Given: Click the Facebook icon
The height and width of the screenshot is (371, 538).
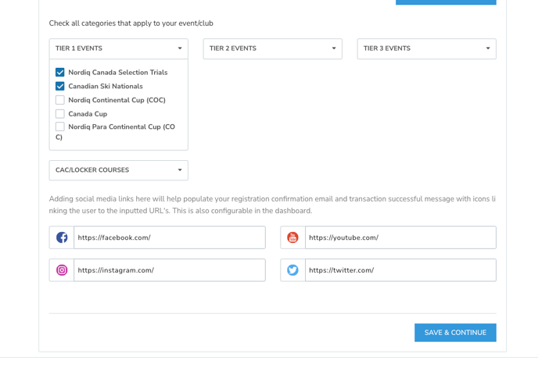Looking at the screenshot, I should click(x=62, y=237).
